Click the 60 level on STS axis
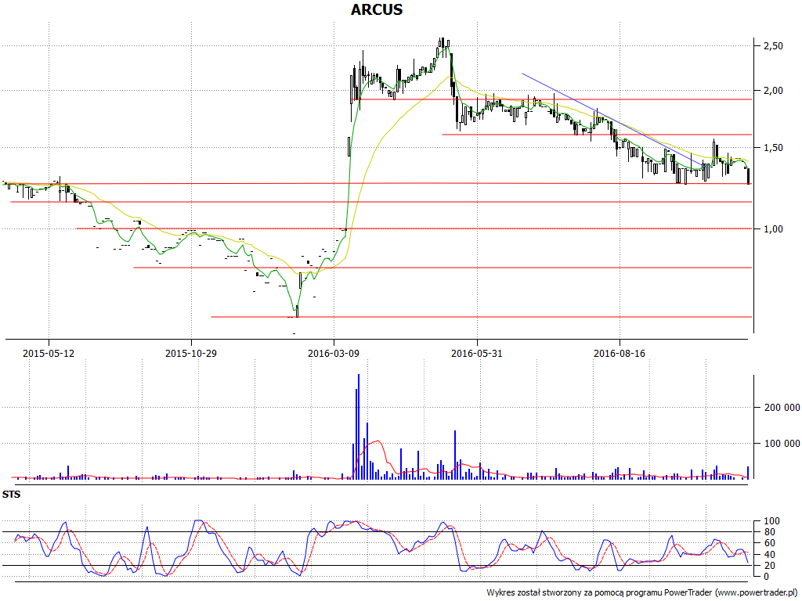This screenshot has height=601, width=802. [x=769, y=543]
